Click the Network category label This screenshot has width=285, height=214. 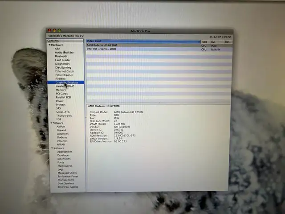click(58, 123)
